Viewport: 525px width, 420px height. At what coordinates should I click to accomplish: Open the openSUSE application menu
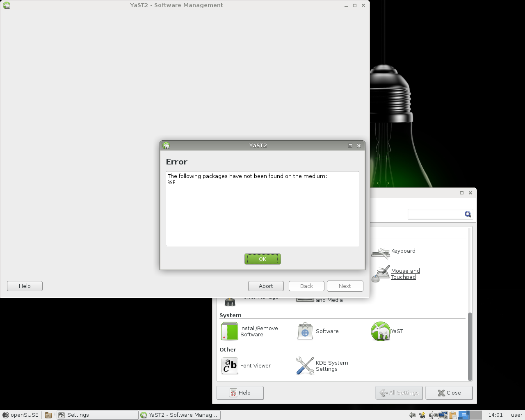[21, 415]
